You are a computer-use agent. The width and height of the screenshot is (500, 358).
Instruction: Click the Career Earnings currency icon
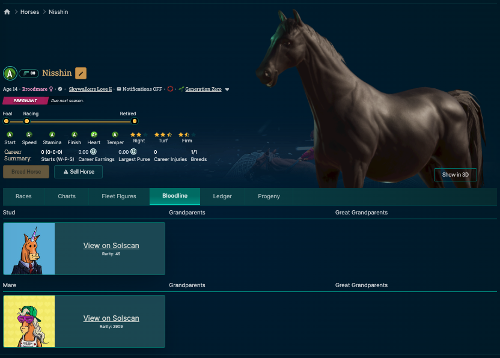pyautogui.click(x=93, y=152)
